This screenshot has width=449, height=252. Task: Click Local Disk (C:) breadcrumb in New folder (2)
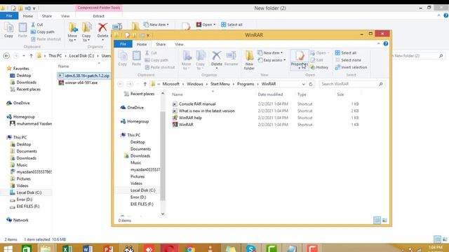[81, 56]
